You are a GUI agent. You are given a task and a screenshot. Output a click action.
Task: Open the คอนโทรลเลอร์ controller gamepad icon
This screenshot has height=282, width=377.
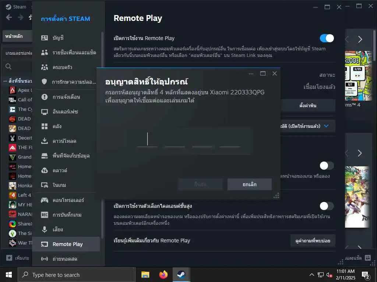click(x=45, y=200)
